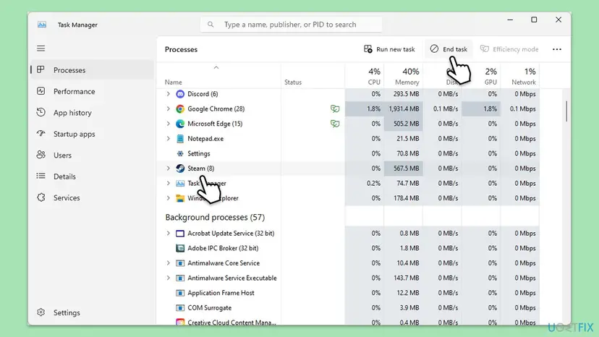Open the App history page

point(93,113)
